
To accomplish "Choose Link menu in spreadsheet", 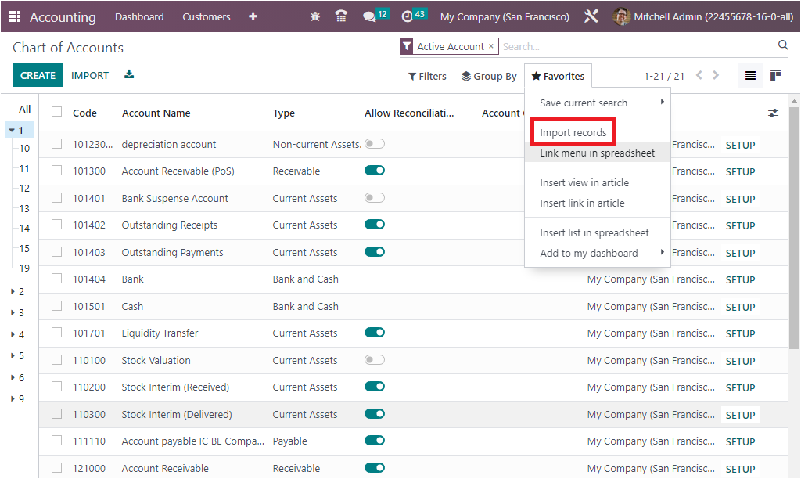I will point(598,153).
